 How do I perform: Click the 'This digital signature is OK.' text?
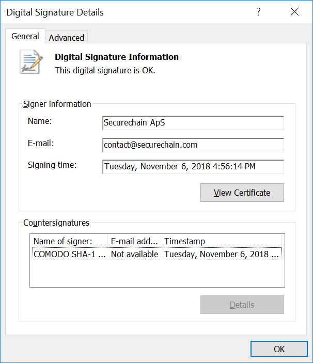click(105, 70)
